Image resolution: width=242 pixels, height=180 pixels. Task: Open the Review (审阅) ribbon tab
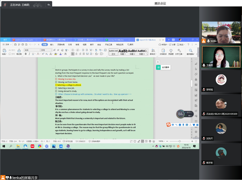point(77,45)
